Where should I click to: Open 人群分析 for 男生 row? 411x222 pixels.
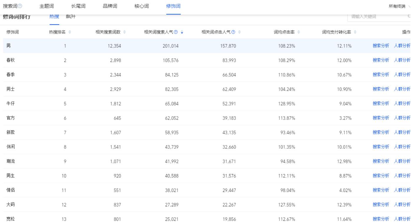[x=402, y=175]
